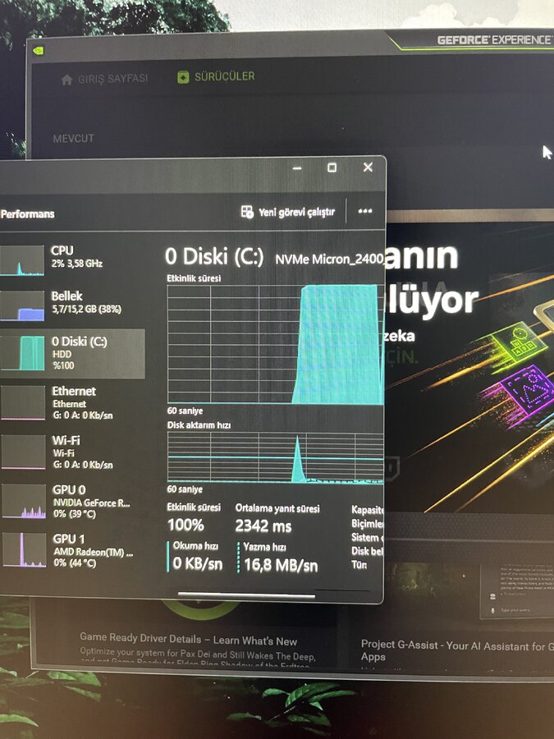Click the 16,8 MB/sn Yazma hızı value
554x739 pixels.
click(x=281, y=565)
